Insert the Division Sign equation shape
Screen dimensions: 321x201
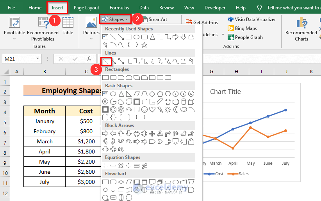tap(128, 166)
